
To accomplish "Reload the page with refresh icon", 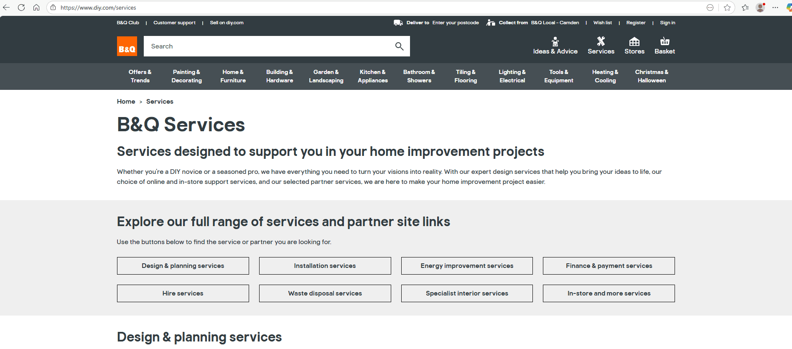I will click(x=21, y=8).
